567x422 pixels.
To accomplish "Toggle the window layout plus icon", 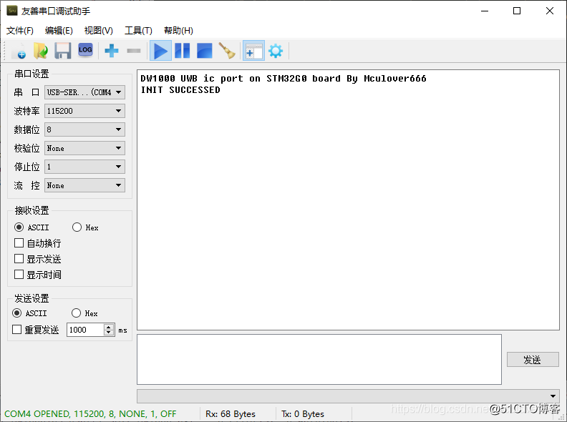I will pos(253,51).
